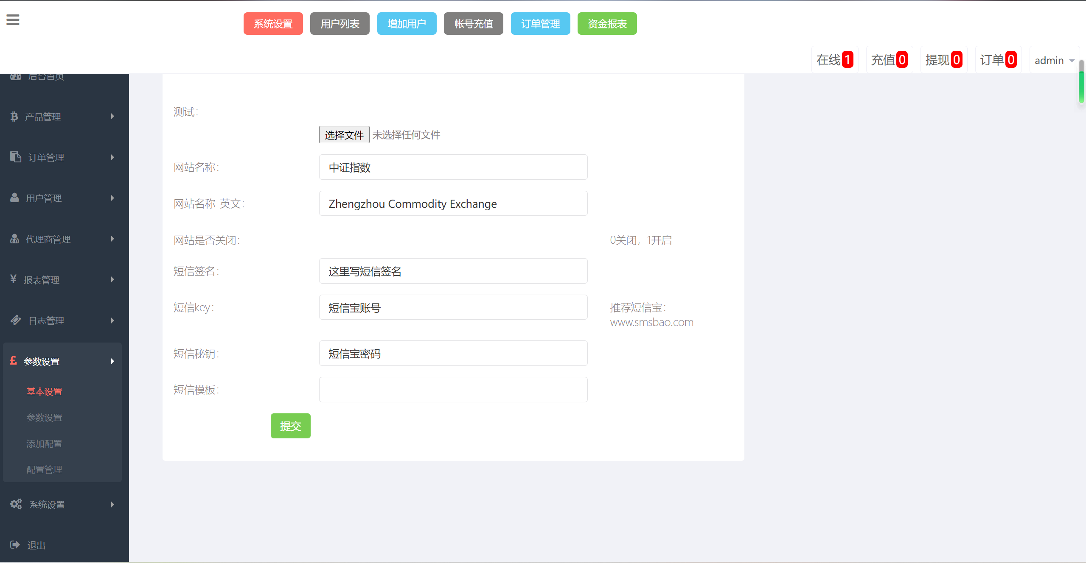Open 添加配置 submenu item

pos(45,444)
